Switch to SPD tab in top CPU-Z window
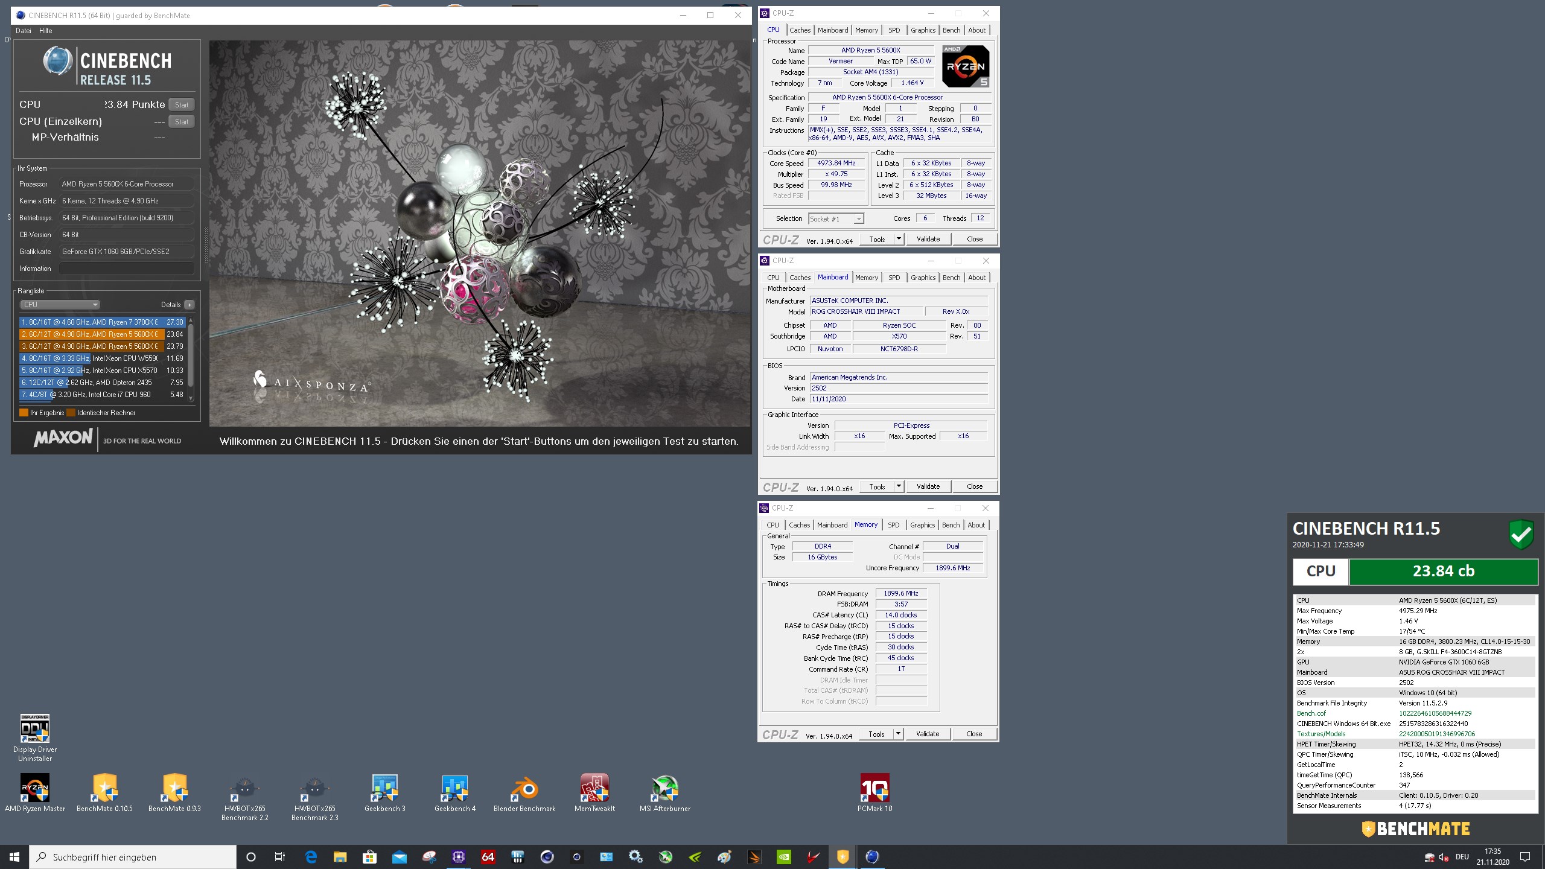Screen dimensions: 1545x869 pos(894,30)
